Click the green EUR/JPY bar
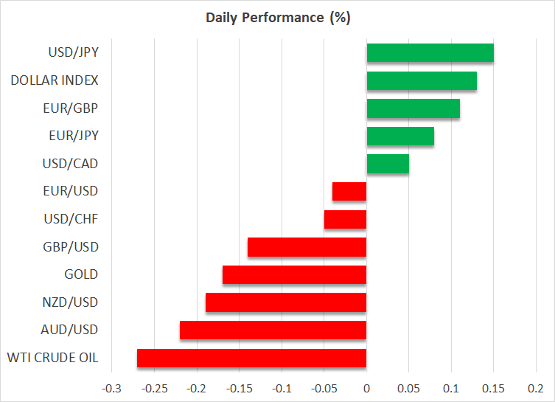This screenshot has height=402, width=555. pos(400,136)
